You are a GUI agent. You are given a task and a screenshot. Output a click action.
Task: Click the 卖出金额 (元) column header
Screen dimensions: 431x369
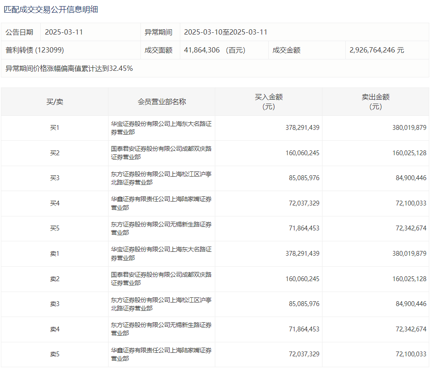tap(375, 102)
